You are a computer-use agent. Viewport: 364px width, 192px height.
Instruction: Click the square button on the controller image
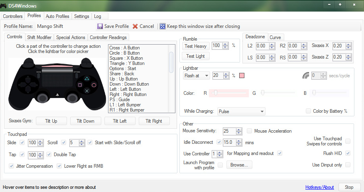80,85
